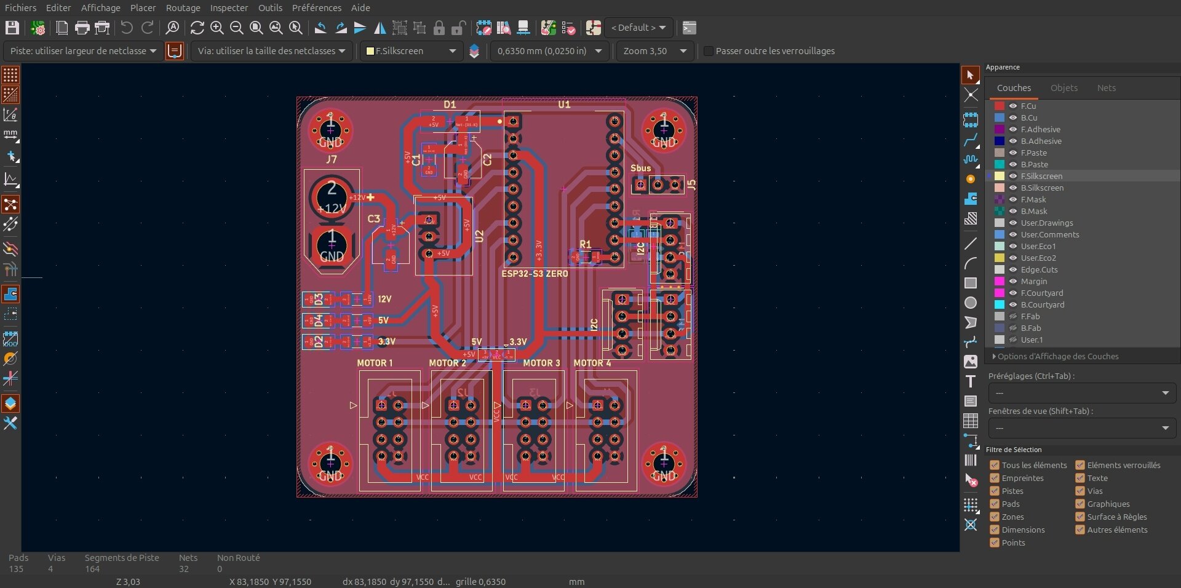Open the via size dropdown

click(271, 51)
